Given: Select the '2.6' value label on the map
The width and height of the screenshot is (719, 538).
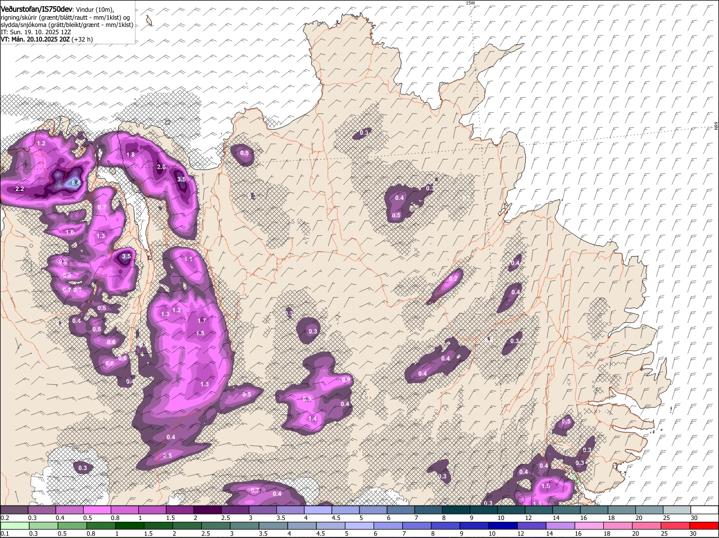Looking at the screenshot, I should pos(161,167).
